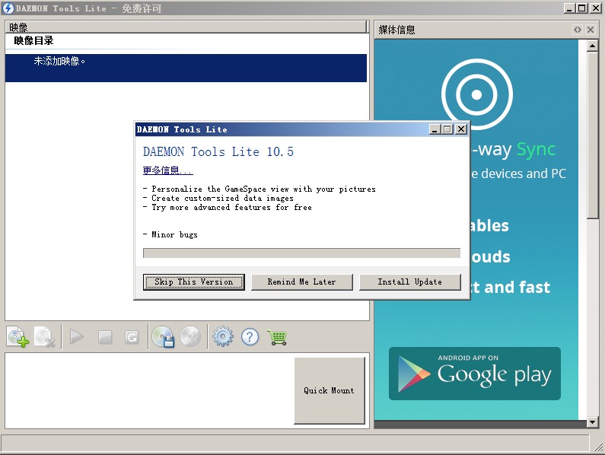Click Skip This Version button
Image resolution: width=605 pixels, height=455 pixels.
pos(193,282)
